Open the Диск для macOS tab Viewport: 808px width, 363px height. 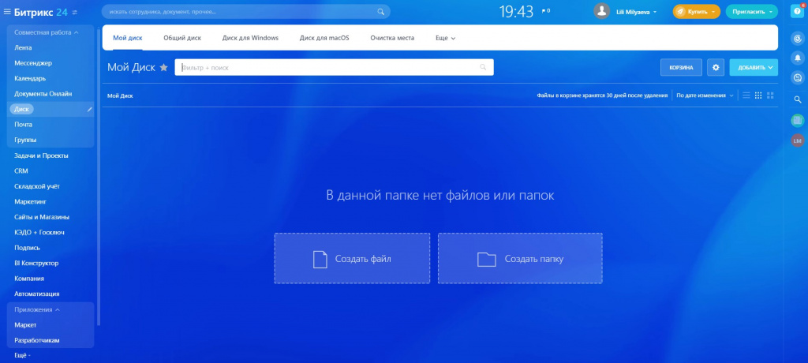(x=324, y=38)
